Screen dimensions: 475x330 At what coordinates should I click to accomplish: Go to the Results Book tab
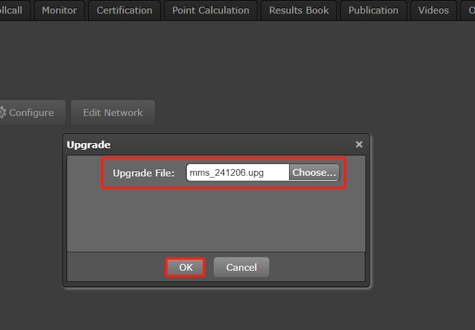tap(299, 10)
